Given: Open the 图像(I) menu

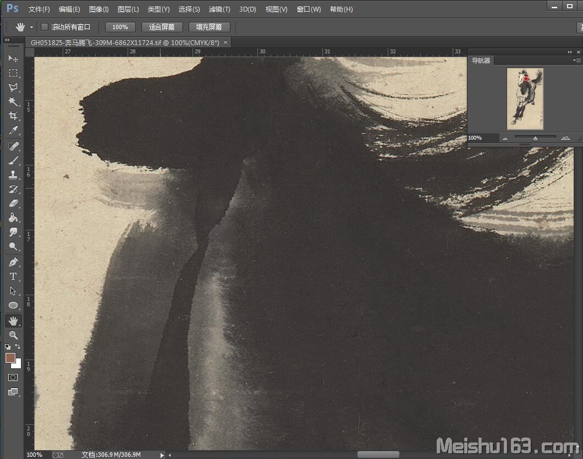Looking at the screenshot, I should pos(99,9).
